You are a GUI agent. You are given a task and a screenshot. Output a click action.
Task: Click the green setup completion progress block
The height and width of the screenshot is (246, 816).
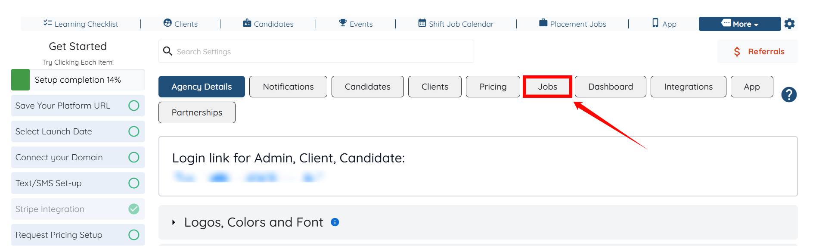pyautogui.click(x=20, y=80)
